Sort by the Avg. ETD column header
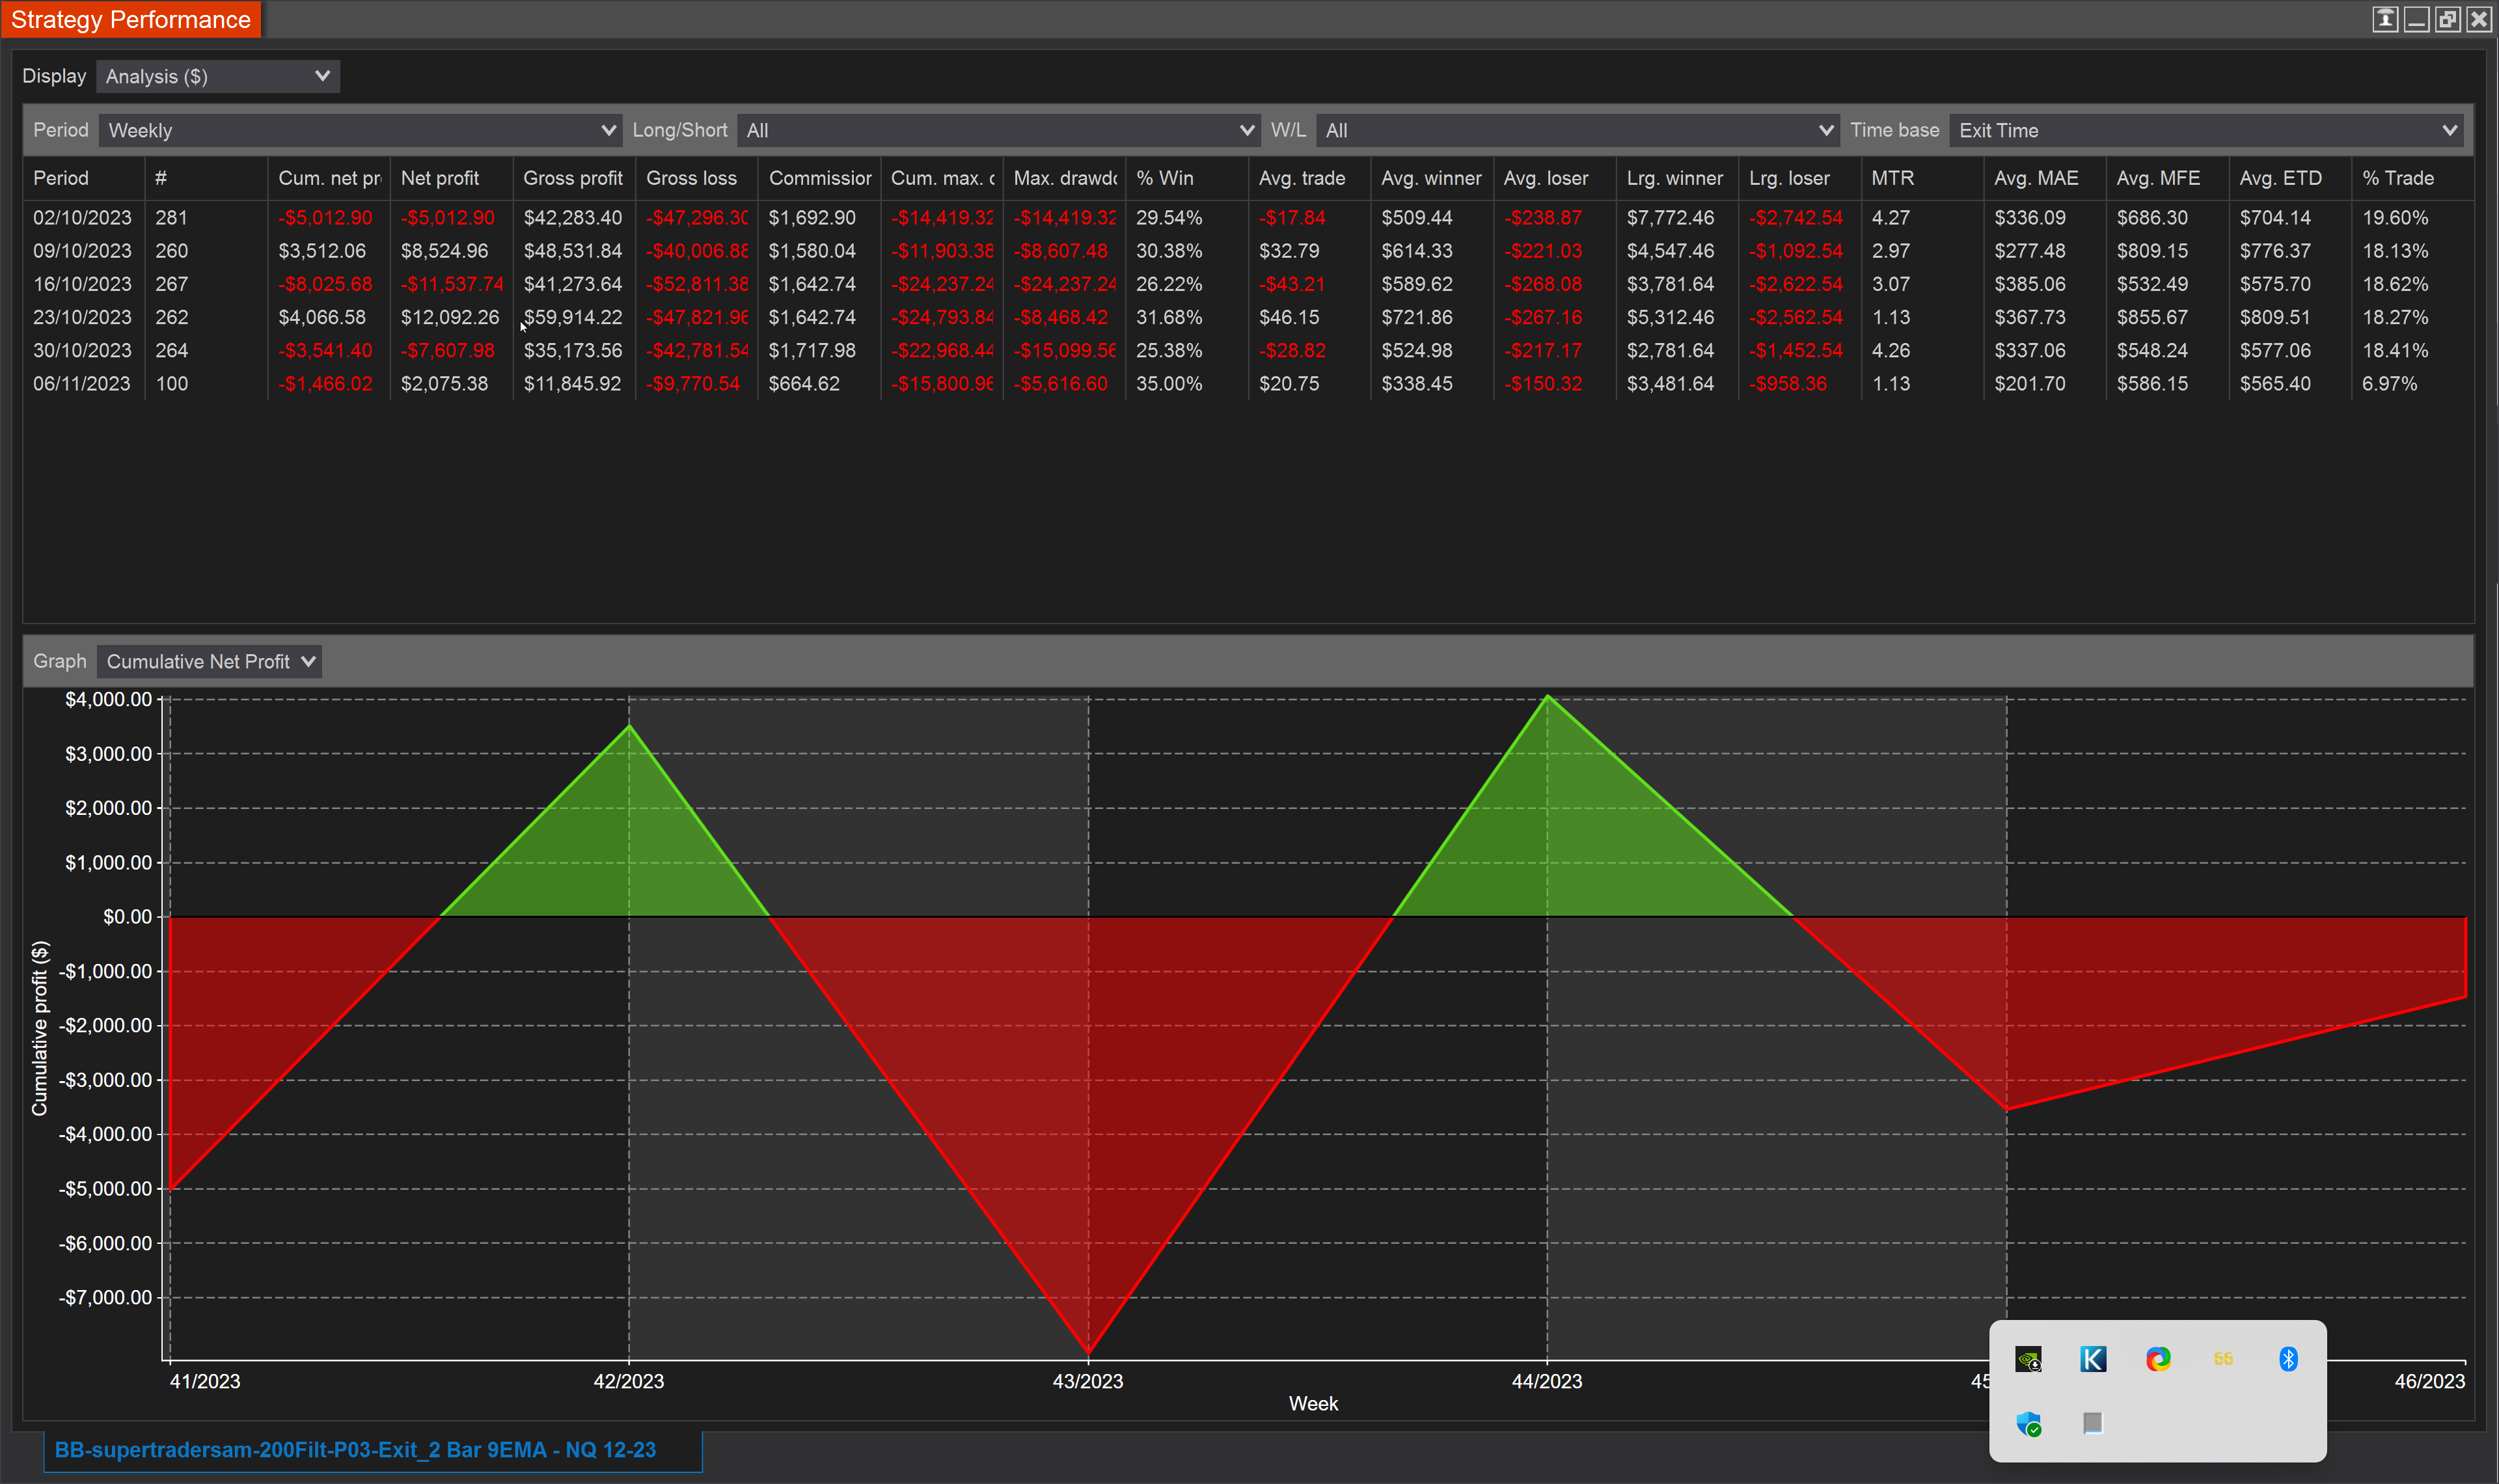 coord(2290,178)
